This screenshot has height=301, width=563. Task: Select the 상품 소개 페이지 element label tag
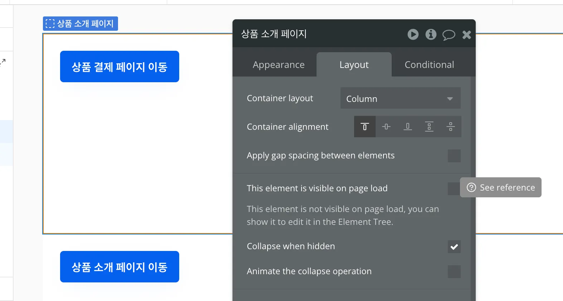point(80,24)
